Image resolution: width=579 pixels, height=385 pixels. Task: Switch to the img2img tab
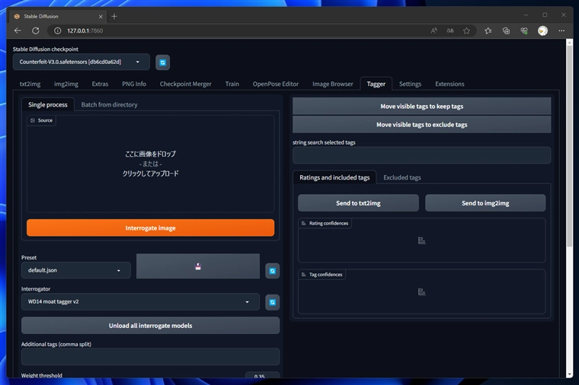(66, 84)
